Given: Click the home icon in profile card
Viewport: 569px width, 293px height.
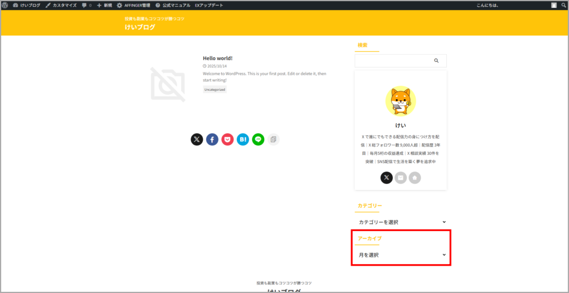Looking at the screenshot, I should pyautogui.click(x=415, y=178).
